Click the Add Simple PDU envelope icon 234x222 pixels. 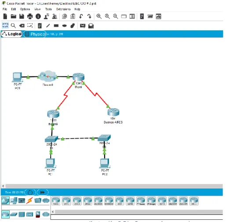tap(83, 26)
